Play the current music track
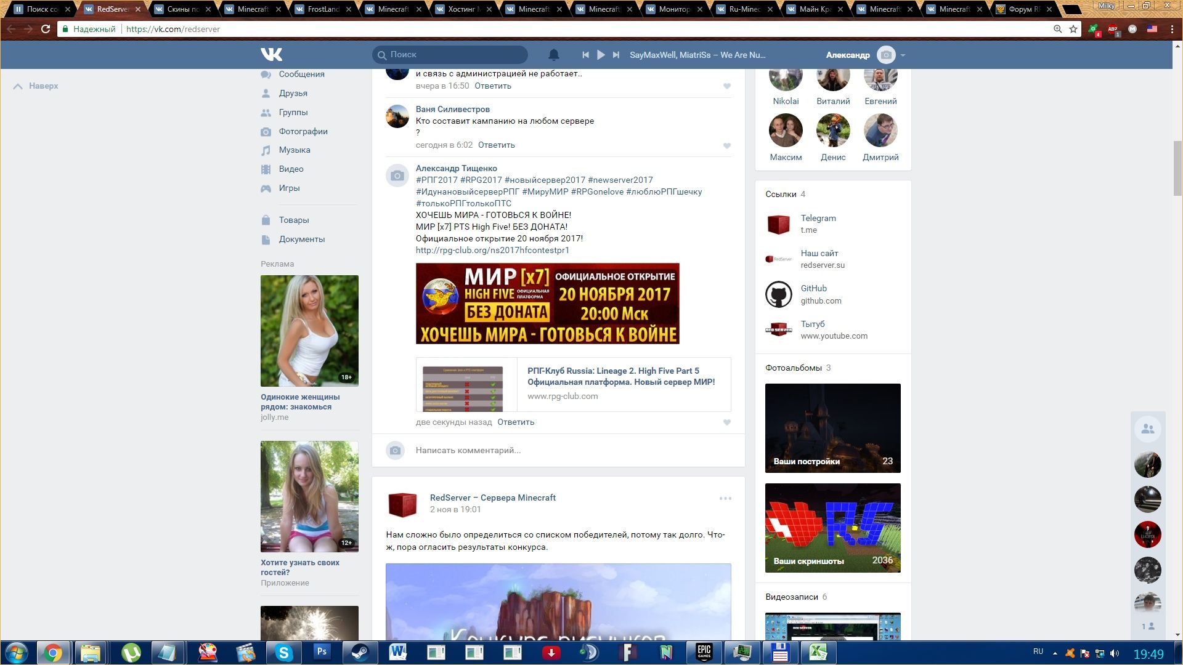Screen dimensions: 1183x665 pos(601,55)
